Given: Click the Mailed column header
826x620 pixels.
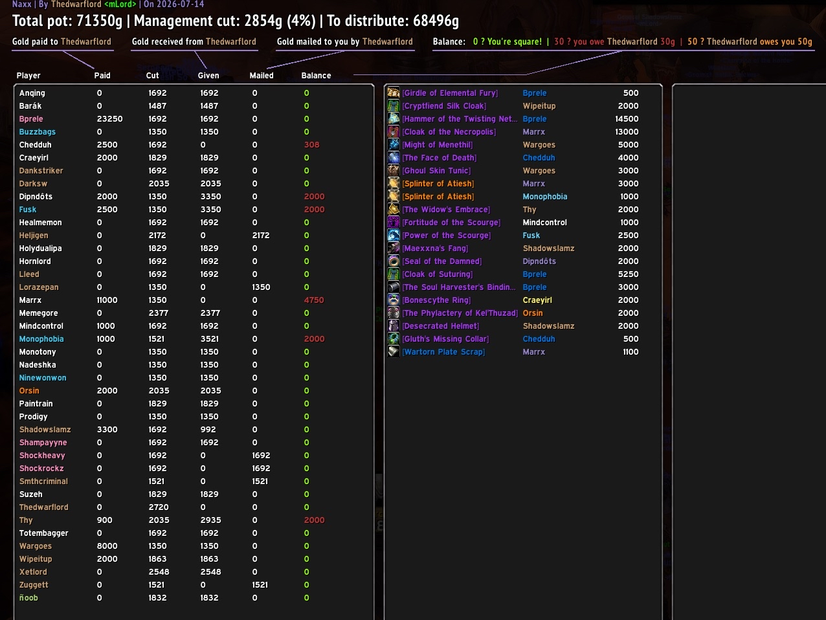Looking at the screenshot, I should tap(262, 76).
